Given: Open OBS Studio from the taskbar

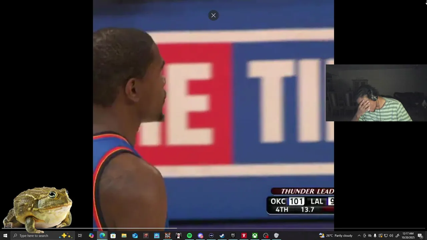Looking at the screenshot, I should 266,236.
